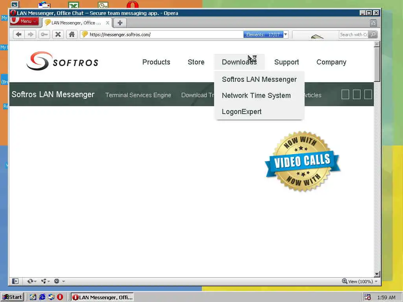Click the 1:59 AM clock
The height and width of the screenshot is (302, 403).
386,297
